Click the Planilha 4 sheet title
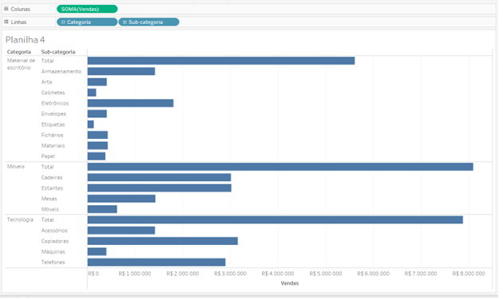 pos(26,40)
